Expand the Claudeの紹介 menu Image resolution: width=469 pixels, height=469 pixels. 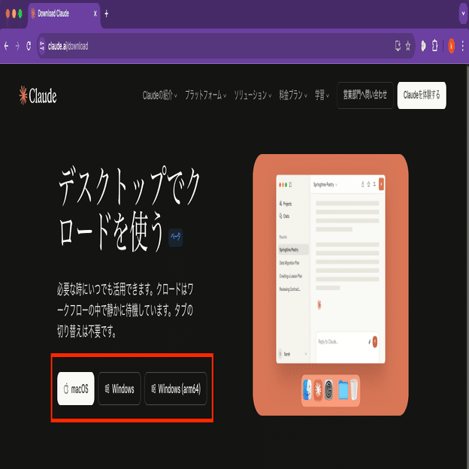coord(160,95)
